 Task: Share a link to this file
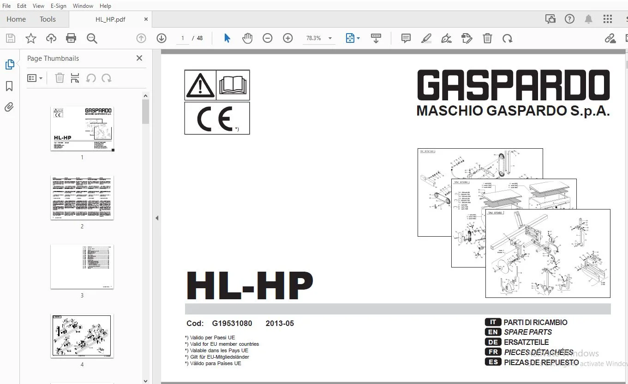point(610,39)
